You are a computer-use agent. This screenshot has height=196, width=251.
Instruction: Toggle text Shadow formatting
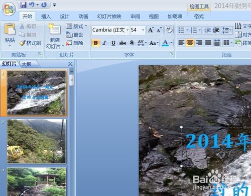[132, 43]
